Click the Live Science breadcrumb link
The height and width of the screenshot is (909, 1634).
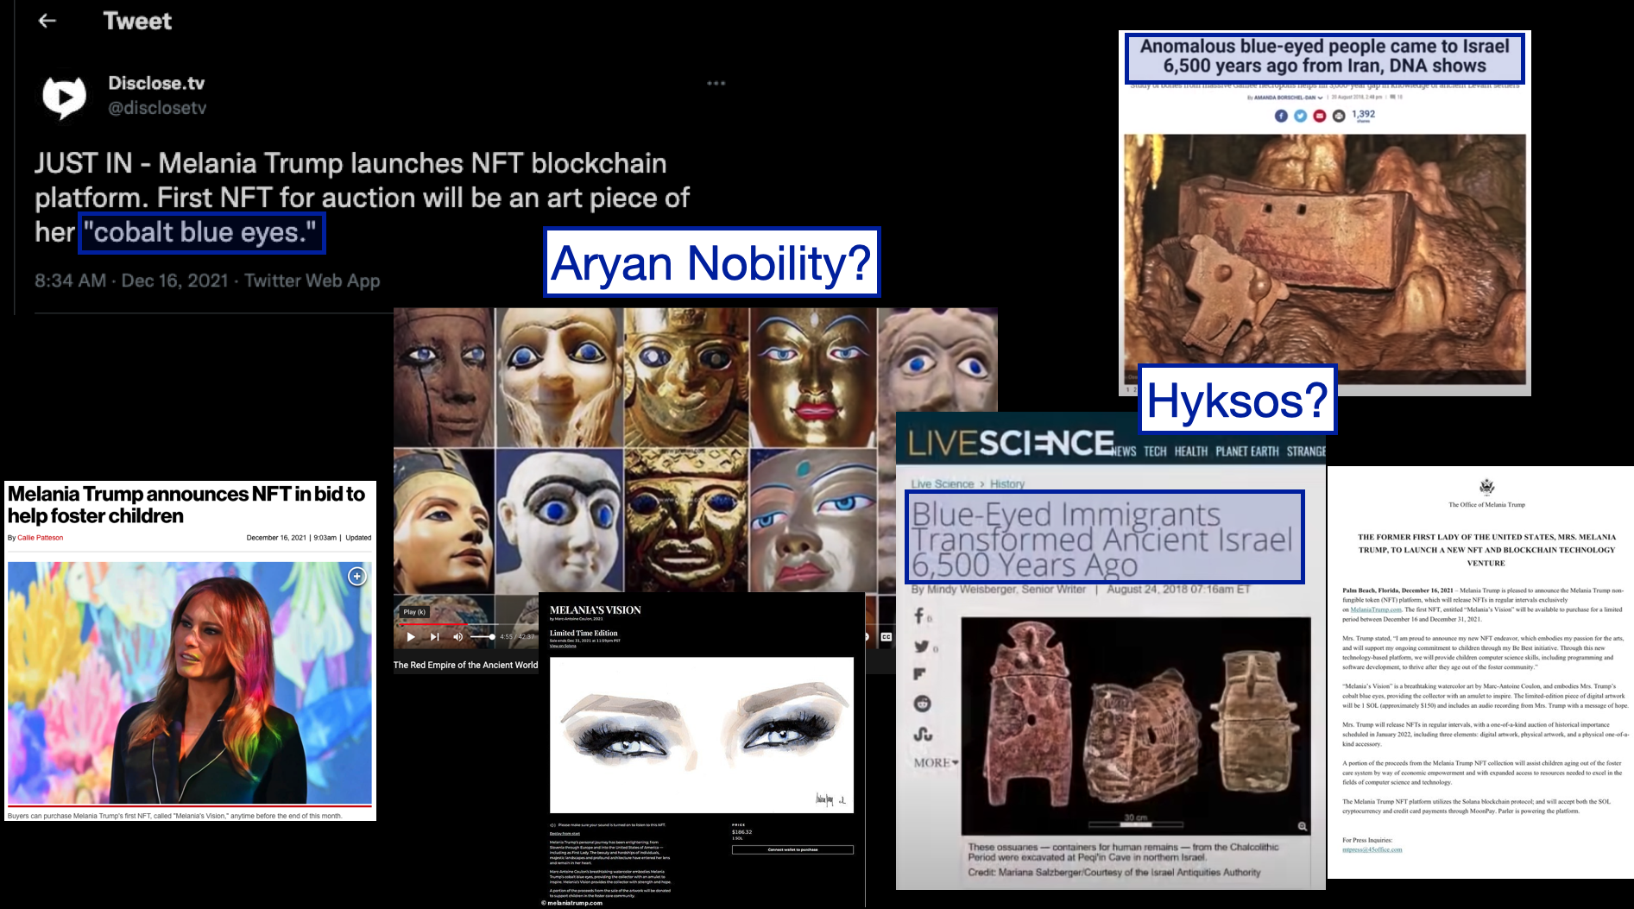coord(943,484)
